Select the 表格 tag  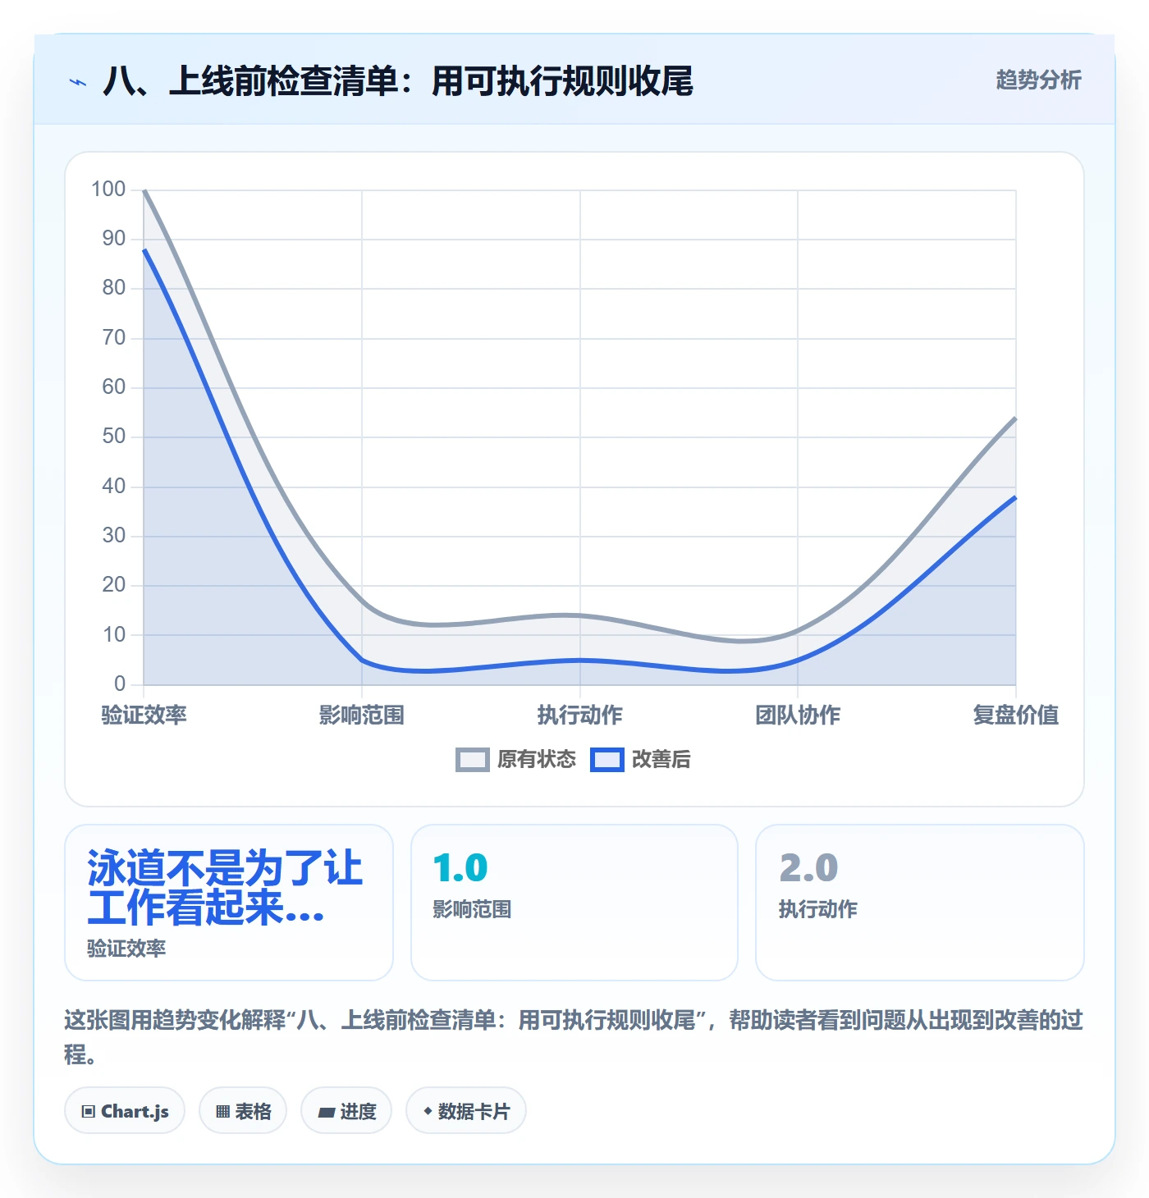[x=243, y=1111]
